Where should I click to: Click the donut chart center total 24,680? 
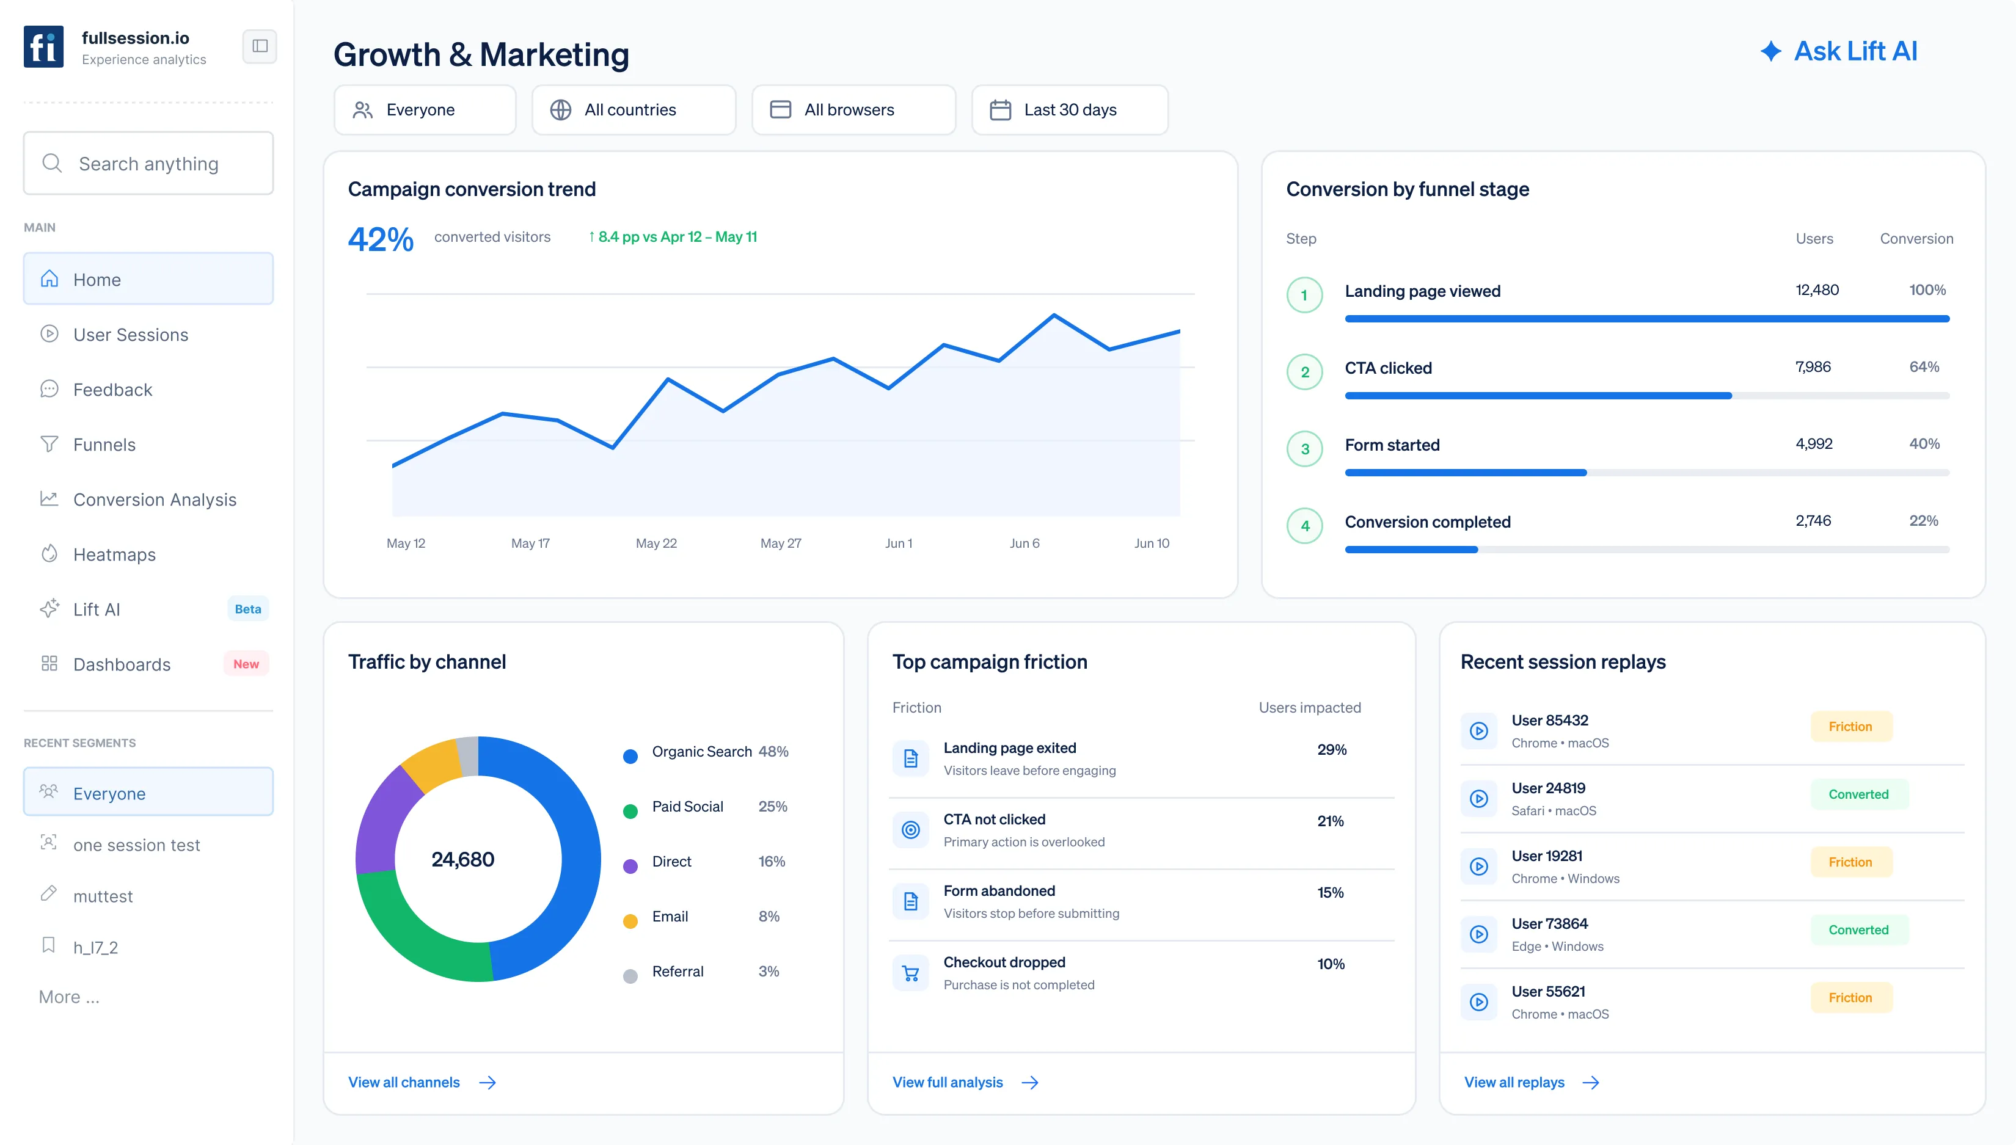(462, 860)
